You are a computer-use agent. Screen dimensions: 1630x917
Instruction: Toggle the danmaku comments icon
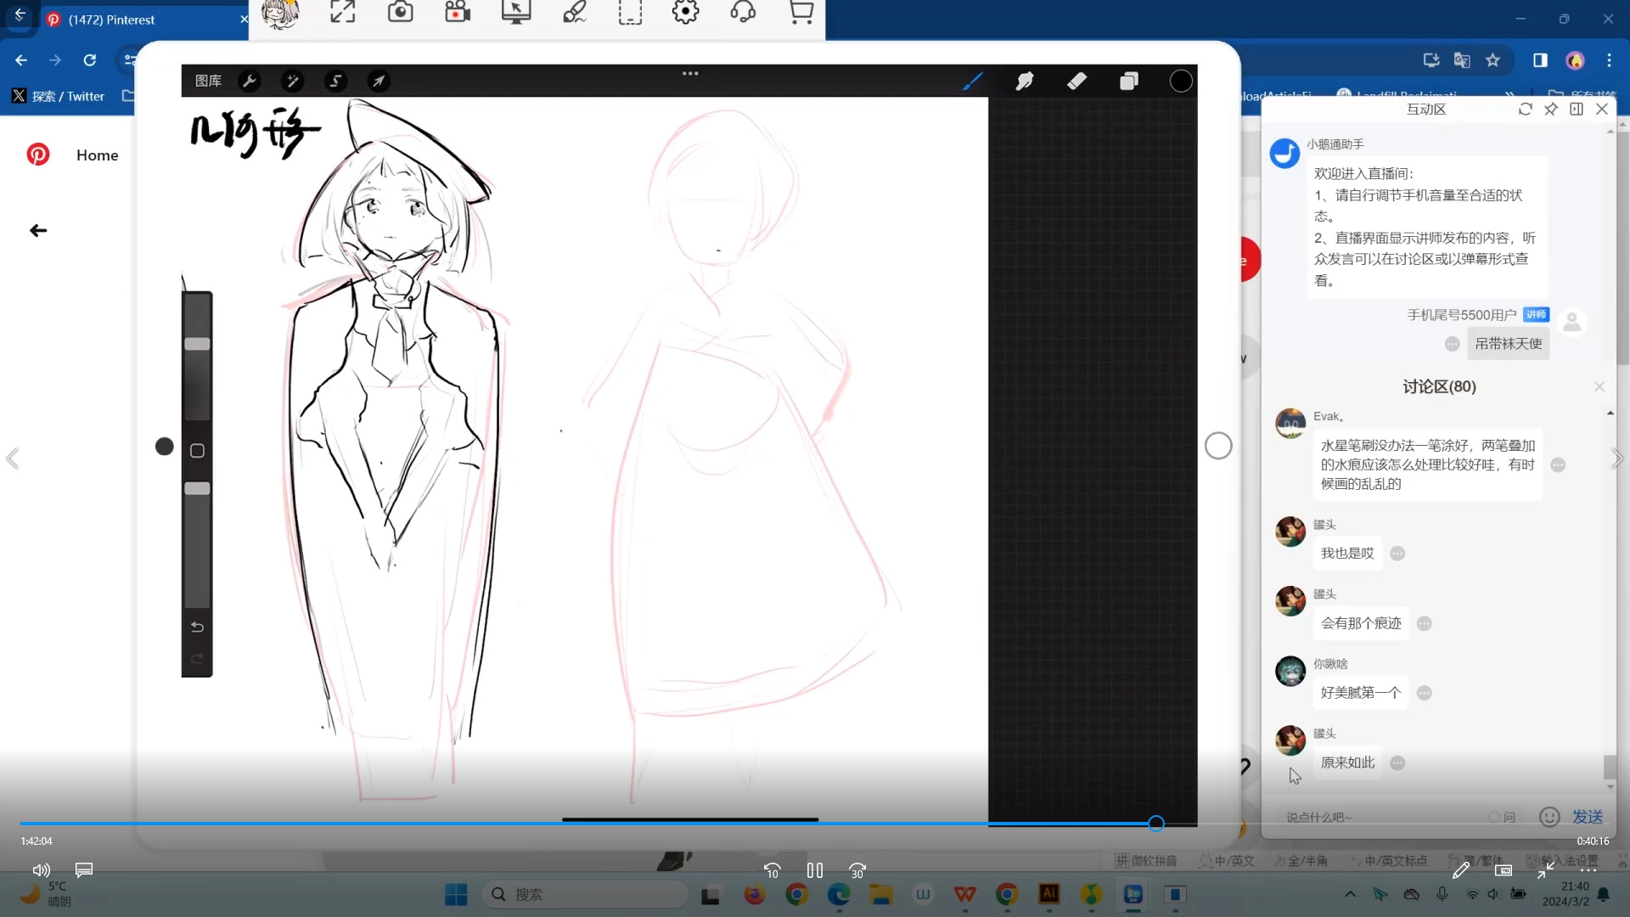point(83,870)
